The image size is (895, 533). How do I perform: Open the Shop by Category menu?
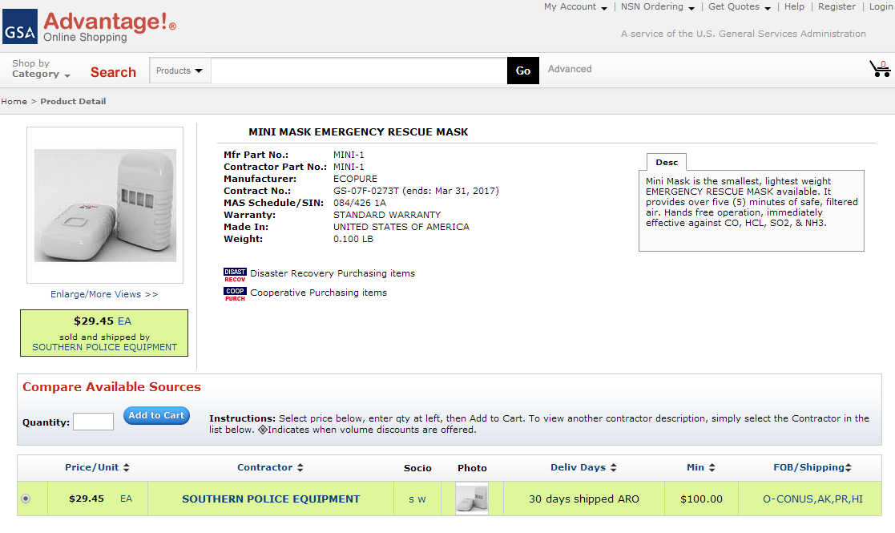click(x=41, y=68)
